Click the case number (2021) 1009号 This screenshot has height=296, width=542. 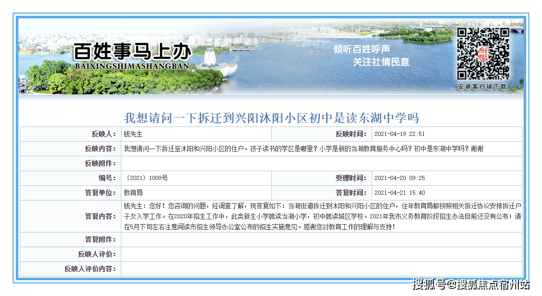146,178
